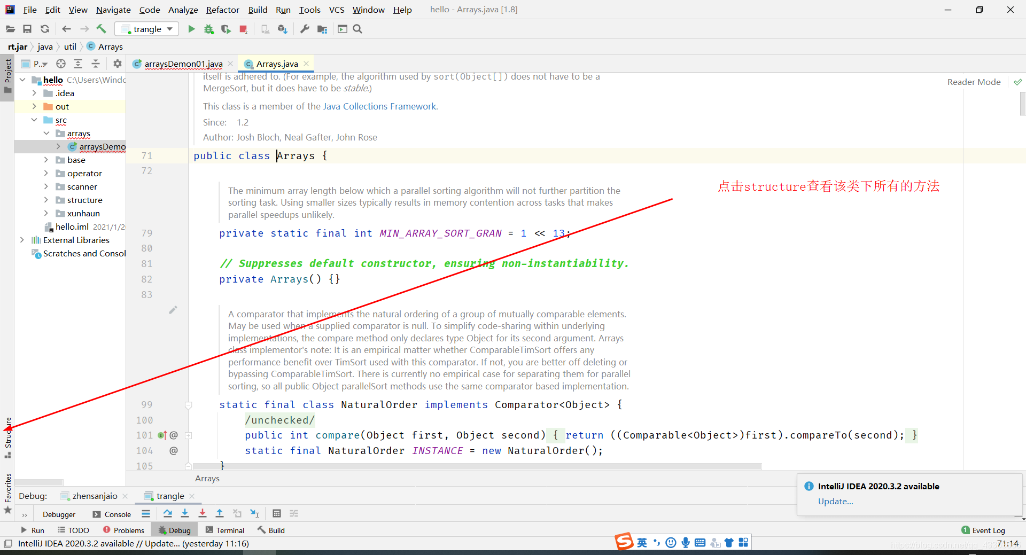Open the Console tab in Debug

point(112,514)
